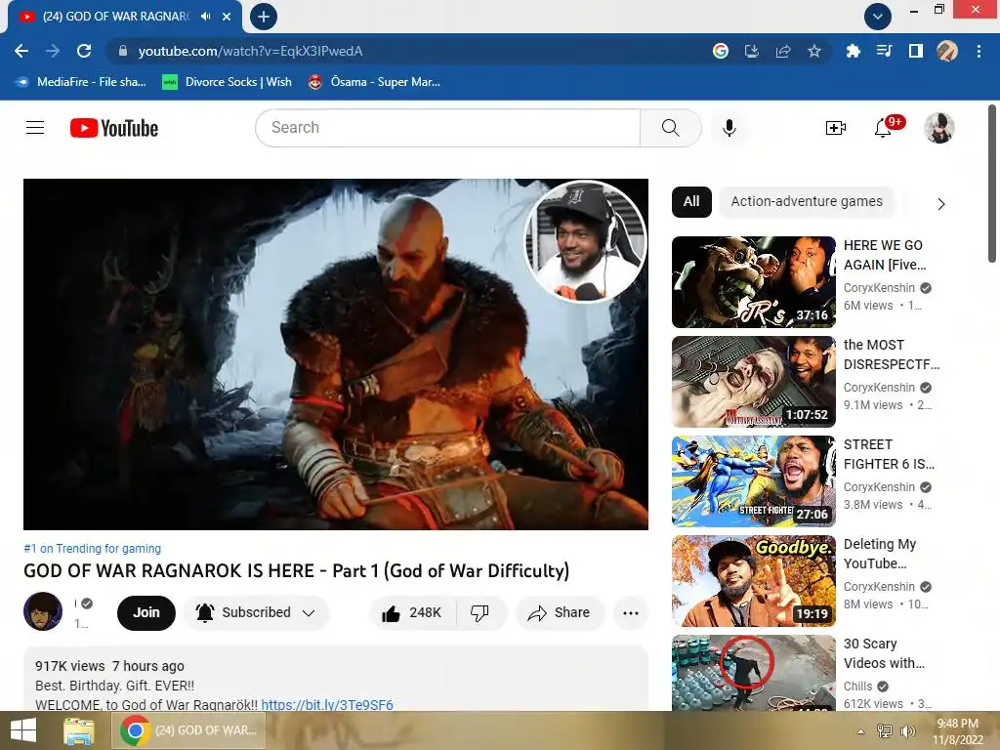This screenshot has height=750, width=1000.
Task: Open the MediaFire bookmark
Action: pyautogui.click(x=81, y=82)
